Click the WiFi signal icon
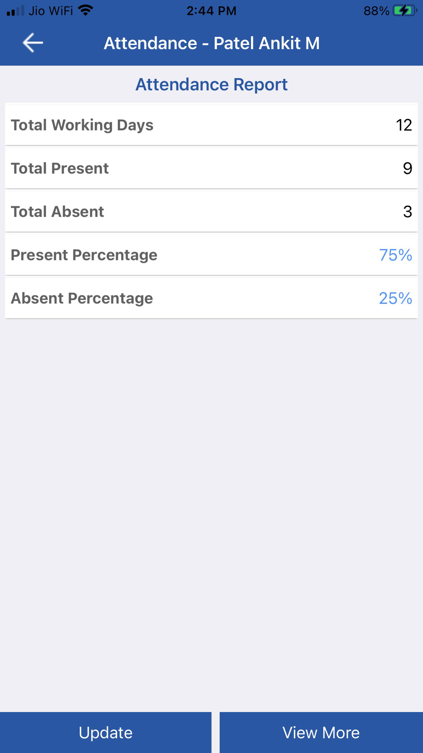This screenshot has width=423, height=753. 86,11
